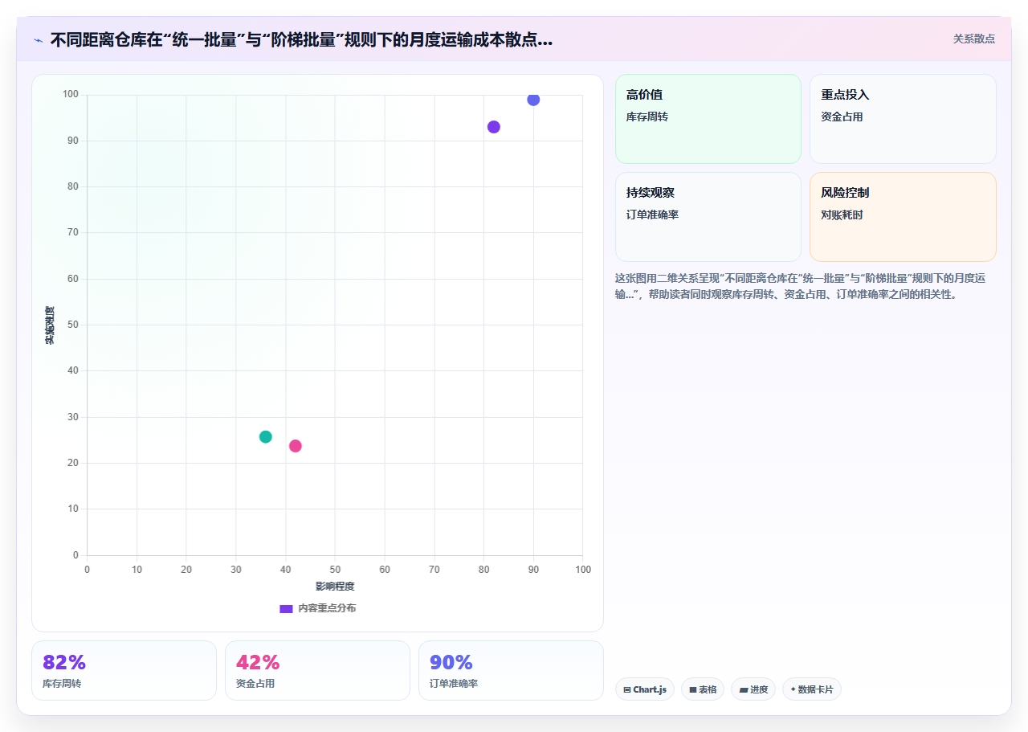This screenshot has height=732, width=1028.
Task: Click 库存周转 text in 高价值 card
Action: 647,117
